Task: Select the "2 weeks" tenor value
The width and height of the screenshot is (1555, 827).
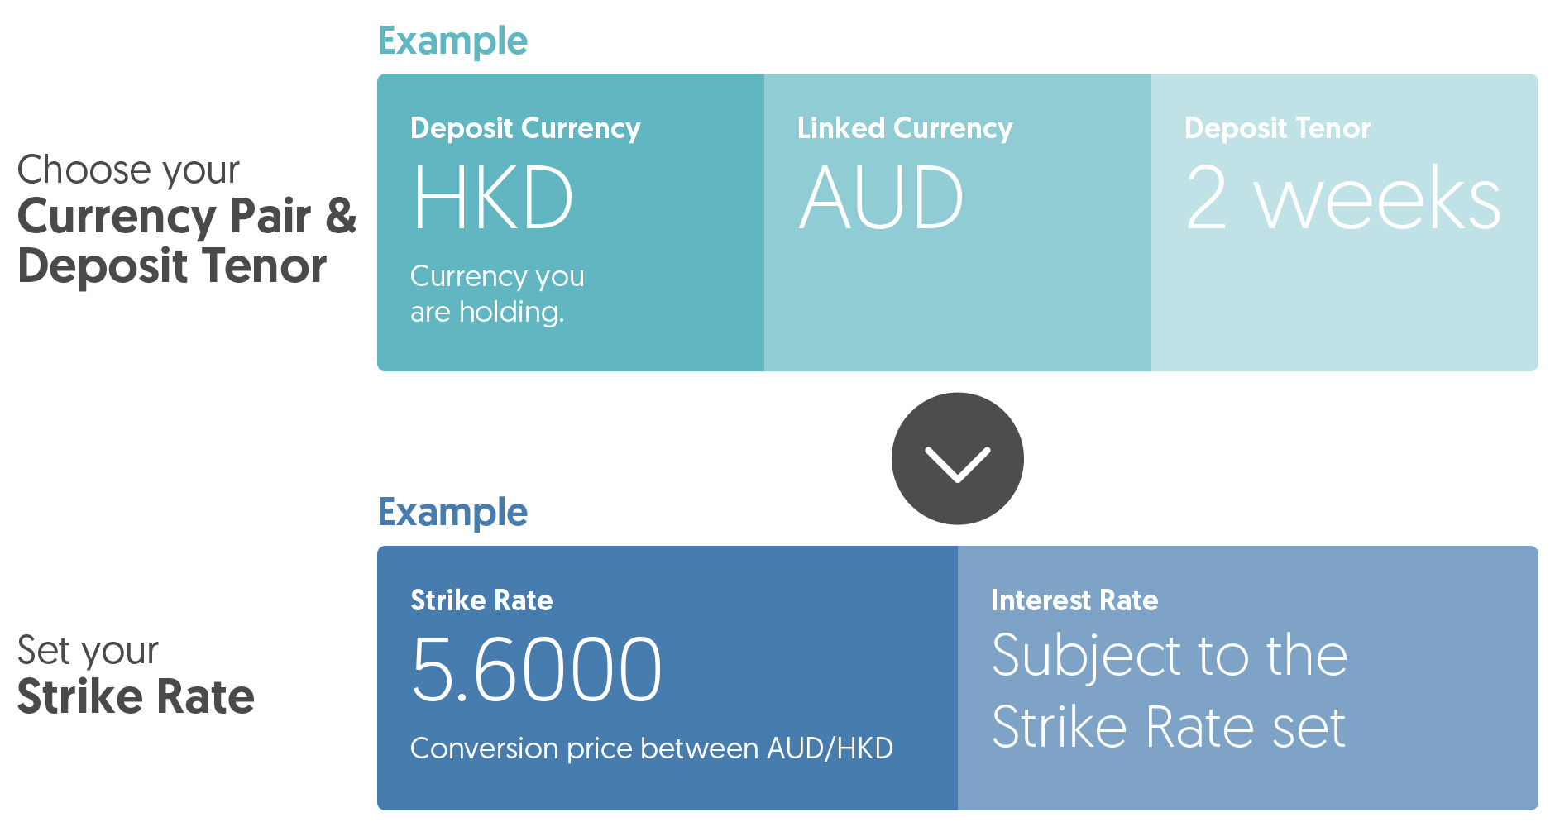Action: tap(1343, 198)
